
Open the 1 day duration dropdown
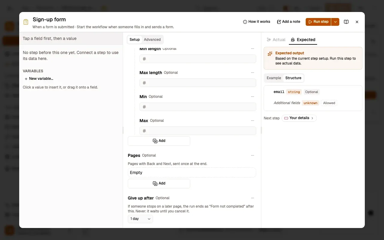(x=140, y=219)
